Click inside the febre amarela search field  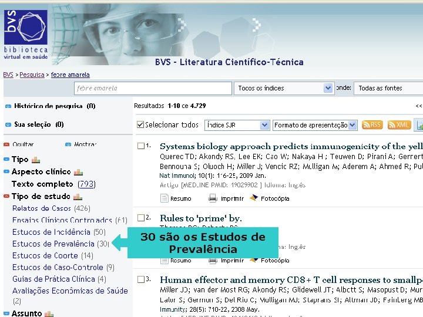[153, 88]
